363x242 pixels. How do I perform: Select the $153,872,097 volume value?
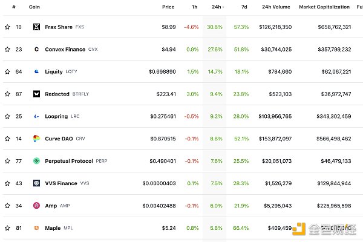pos(275,139)
